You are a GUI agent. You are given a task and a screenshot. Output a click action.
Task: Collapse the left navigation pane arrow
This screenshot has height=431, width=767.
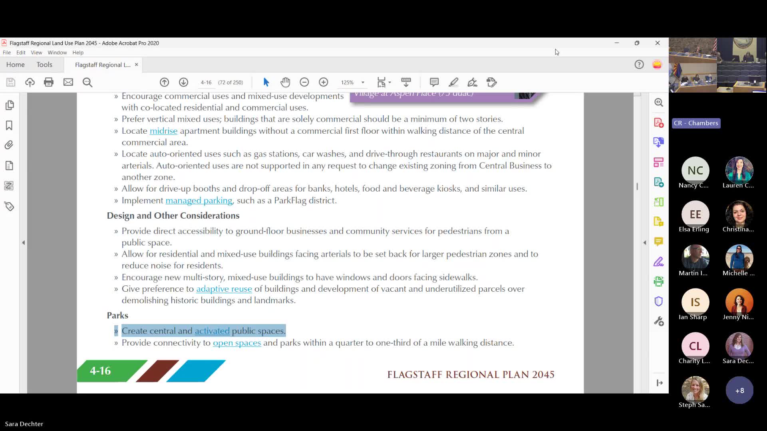24,243
